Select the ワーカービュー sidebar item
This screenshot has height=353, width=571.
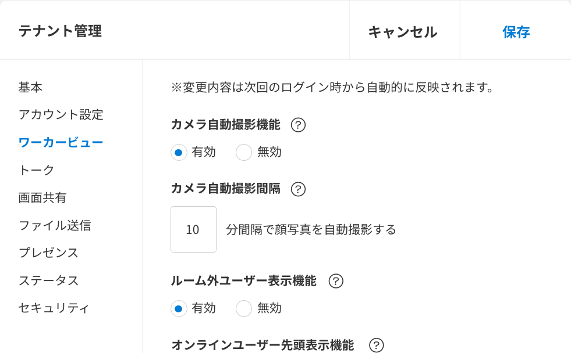pos(61,142)
